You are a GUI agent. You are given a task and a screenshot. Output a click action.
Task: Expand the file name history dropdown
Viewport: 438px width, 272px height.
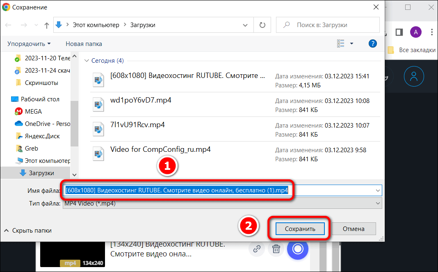click(x=378, y=191)
